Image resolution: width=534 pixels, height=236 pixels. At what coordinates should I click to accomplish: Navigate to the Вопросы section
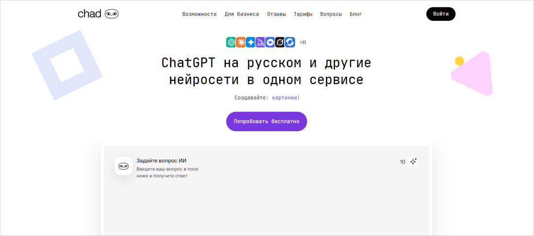pyautogui.click(x=331, y=14)
